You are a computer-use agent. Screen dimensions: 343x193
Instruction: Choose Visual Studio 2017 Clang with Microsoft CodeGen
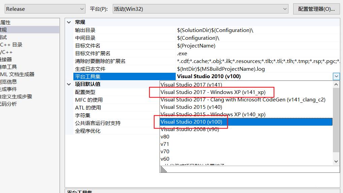[x=246, y=100]
